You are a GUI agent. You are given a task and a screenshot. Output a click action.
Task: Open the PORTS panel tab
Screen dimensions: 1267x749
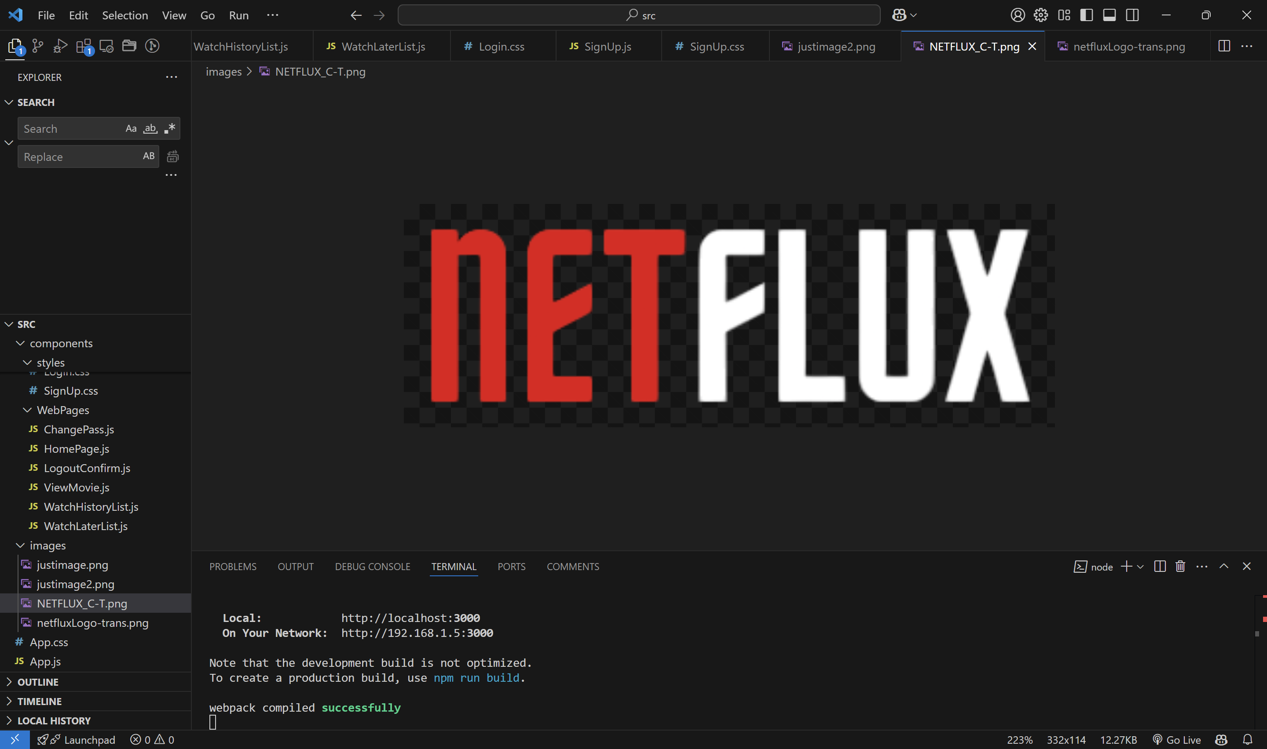[511, 566]
